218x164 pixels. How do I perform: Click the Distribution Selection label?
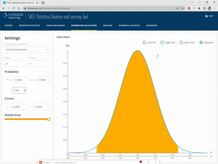tap(16, 44)
